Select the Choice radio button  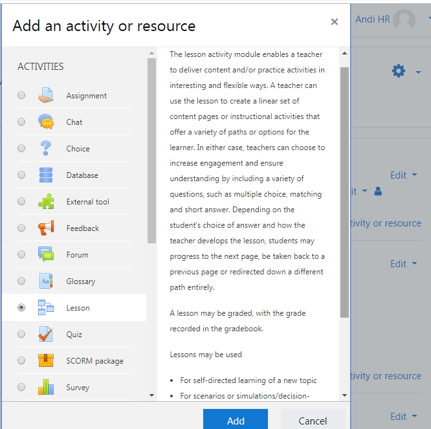coord(21,148)
